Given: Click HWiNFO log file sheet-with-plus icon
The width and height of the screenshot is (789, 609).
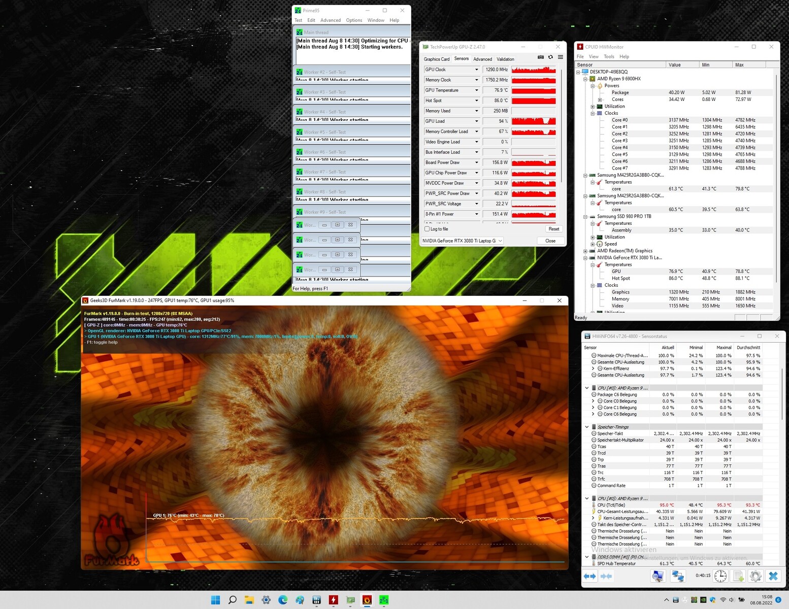Looking at the screenshot, I should (x=738, y=576).
